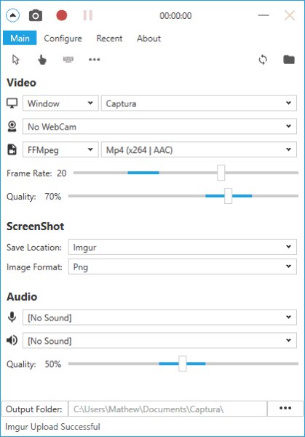Click the browse button beside Output Folder
The image size is (305, 437).
tap(285, 409)
